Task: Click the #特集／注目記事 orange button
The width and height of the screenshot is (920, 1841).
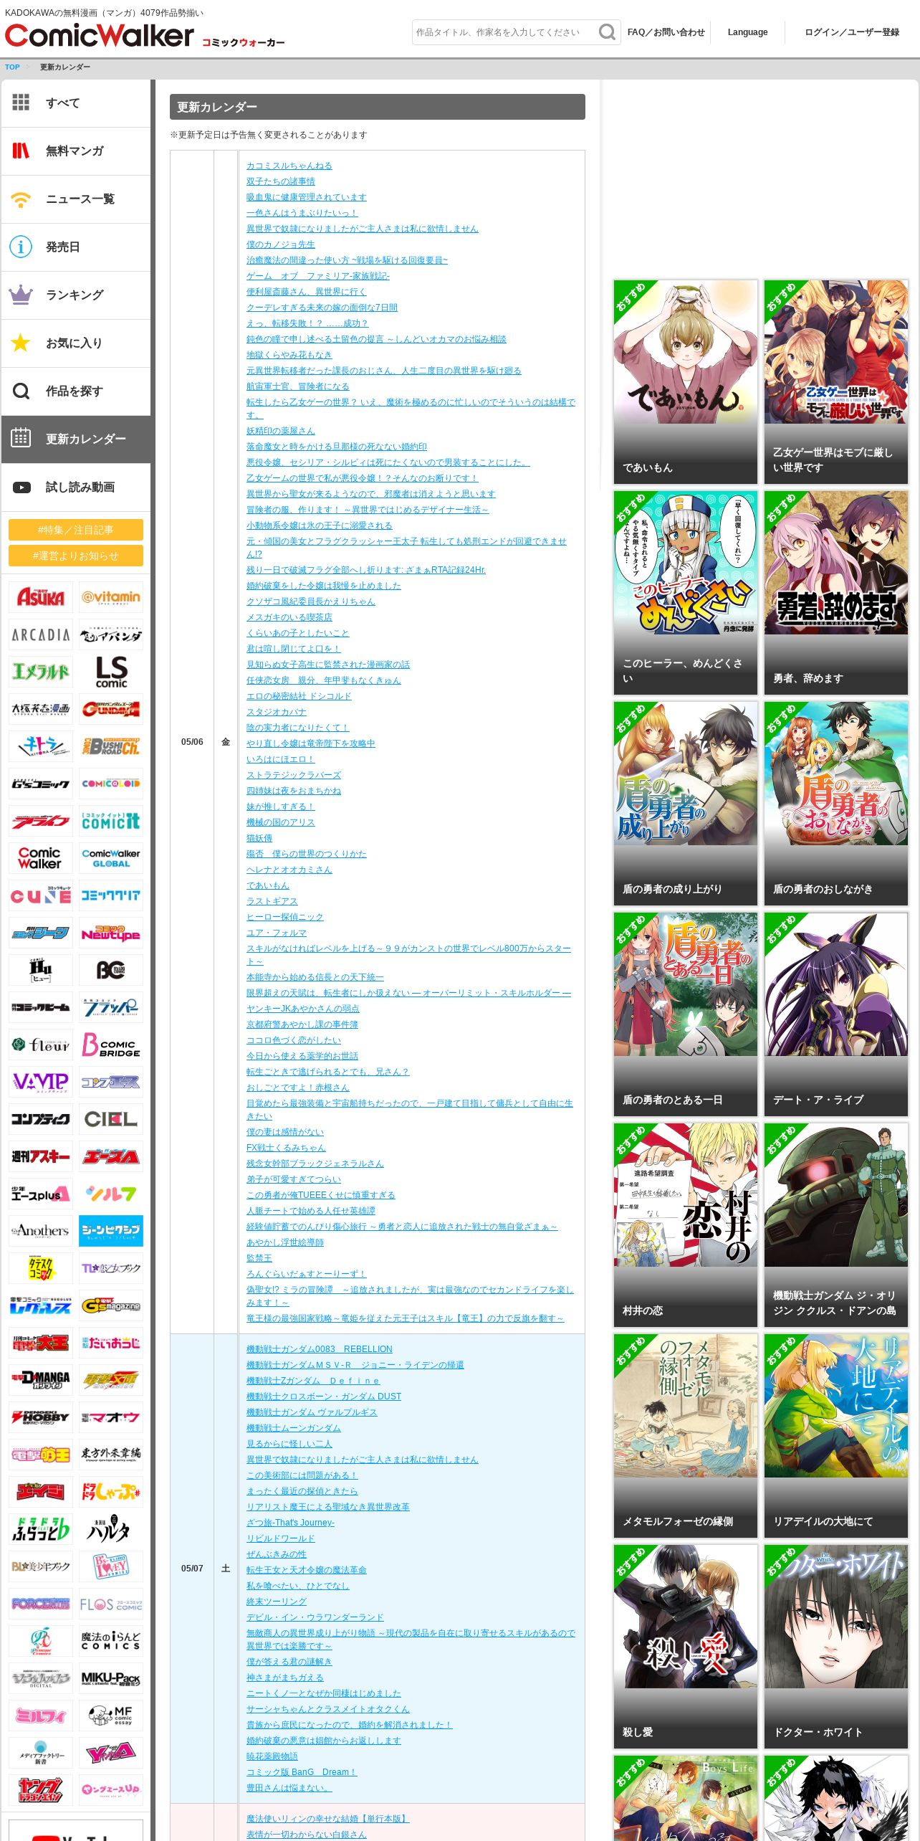Action: (76, 530)
